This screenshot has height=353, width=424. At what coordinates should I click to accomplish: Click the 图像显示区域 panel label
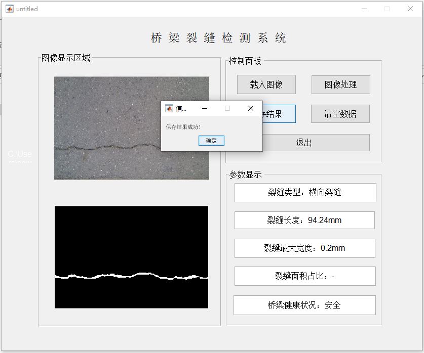click(x=66, y=58)
